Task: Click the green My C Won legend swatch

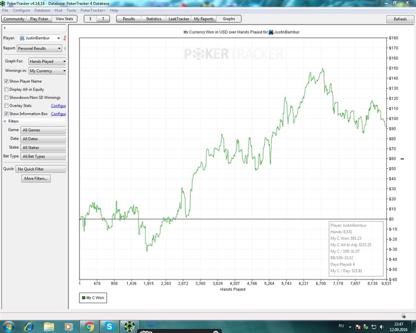Action: point(83,297)
